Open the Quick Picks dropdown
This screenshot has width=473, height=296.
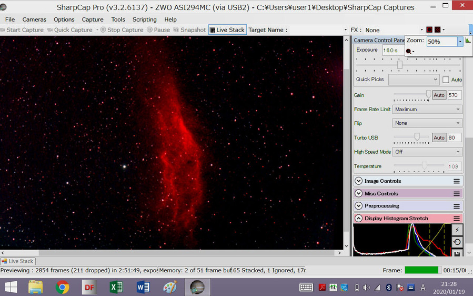click(414, 80)
